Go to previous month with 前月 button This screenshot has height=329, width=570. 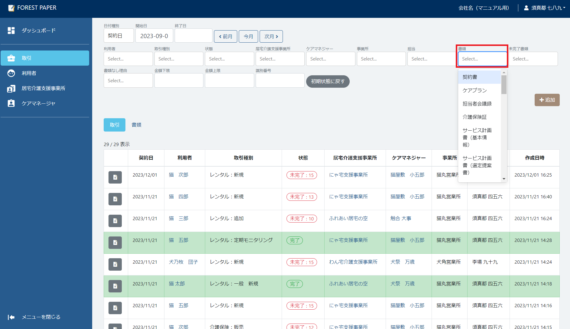225,37
